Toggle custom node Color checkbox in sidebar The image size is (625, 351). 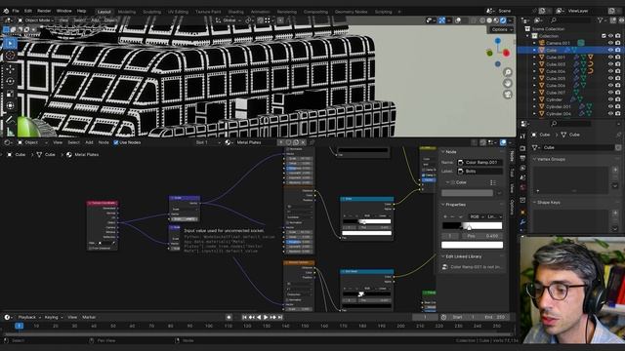453,182
